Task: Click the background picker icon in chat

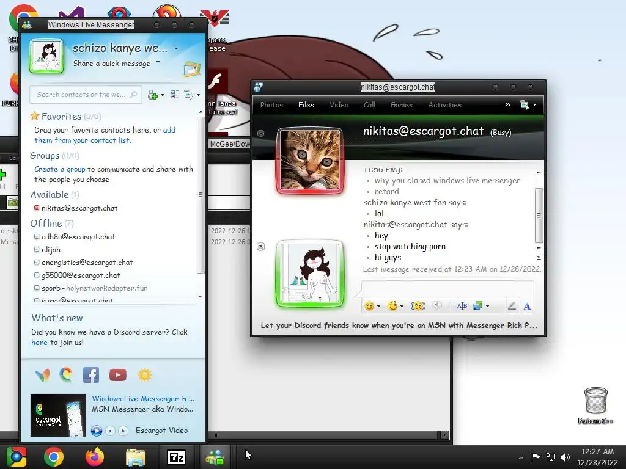Action: pos(477,306)
